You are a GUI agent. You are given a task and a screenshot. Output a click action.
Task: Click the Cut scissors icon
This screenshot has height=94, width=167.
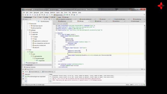tap(35, 15)
